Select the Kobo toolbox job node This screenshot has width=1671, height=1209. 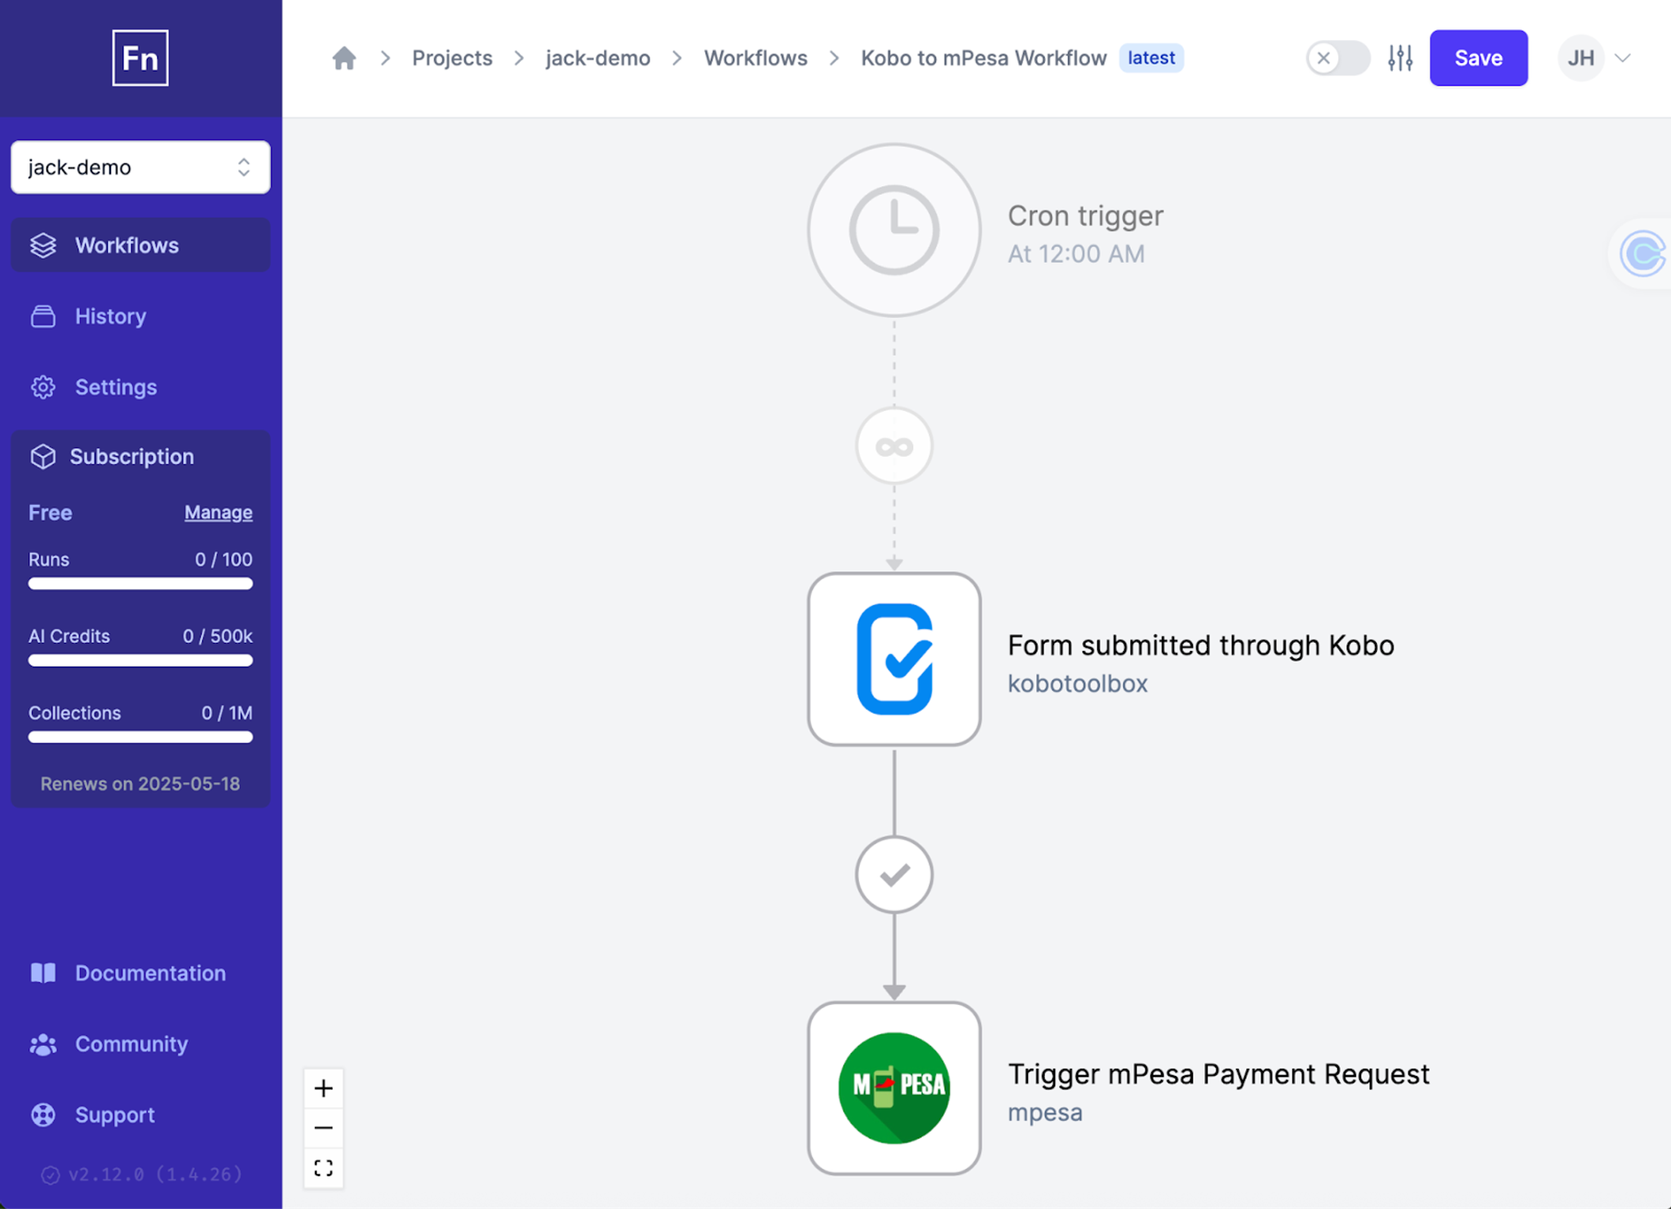tap(894, 659)
